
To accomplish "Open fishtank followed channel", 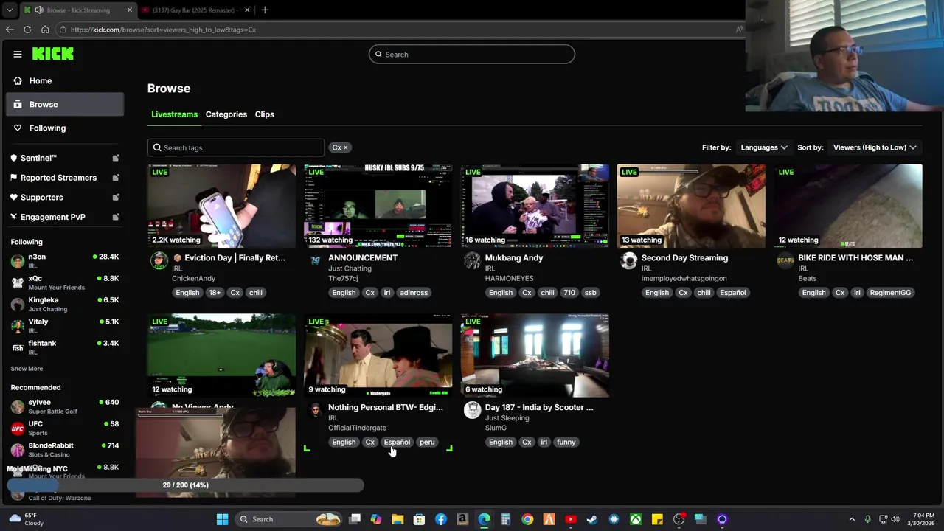I will [65, 347].
